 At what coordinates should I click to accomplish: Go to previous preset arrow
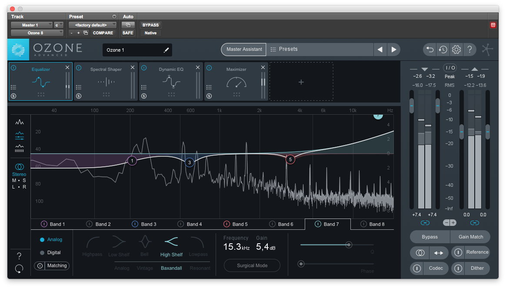[380, 50]
